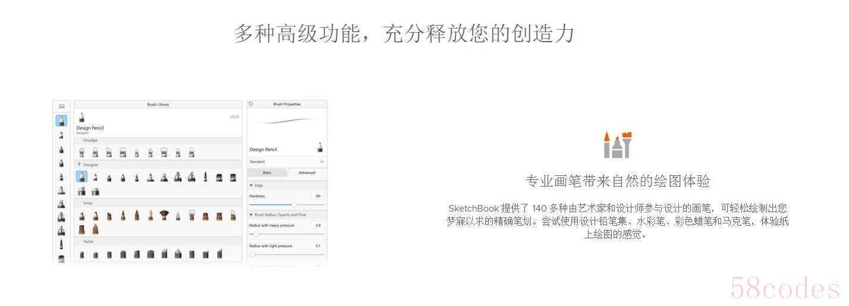Screen dimensions: 849x306
Task: Click the heavy pressure radius field 5.8
Action: tap(318, 225)
